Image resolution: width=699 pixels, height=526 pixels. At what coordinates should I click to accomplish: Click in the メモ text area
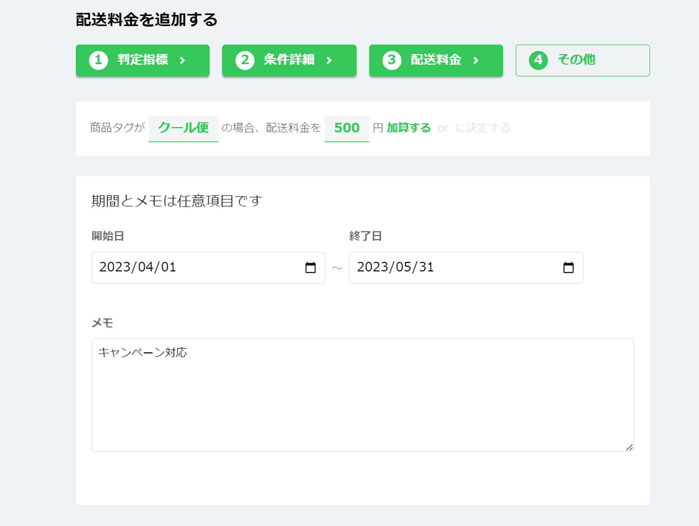[362, 395]
